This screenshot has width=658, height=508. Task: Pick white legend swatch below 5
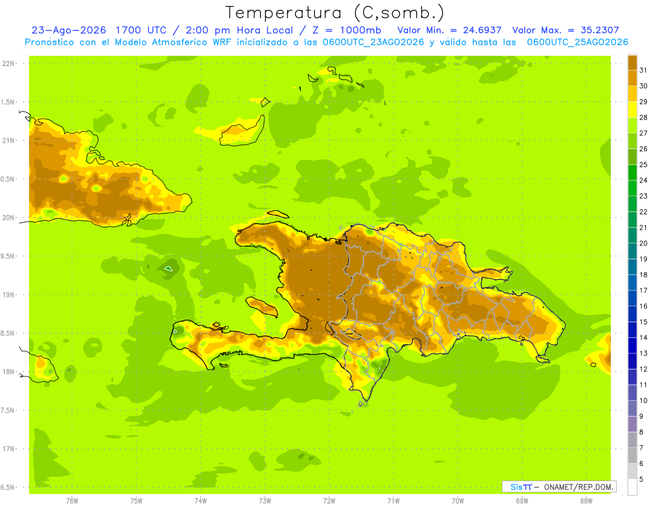point(632,487)
